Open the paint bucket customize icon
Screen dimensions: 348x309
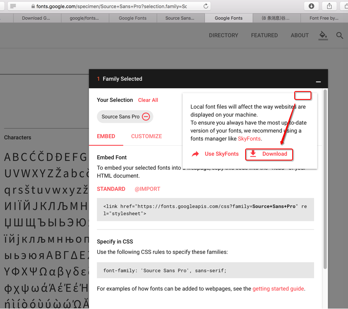pyautogui.click(x=323, y=36)
